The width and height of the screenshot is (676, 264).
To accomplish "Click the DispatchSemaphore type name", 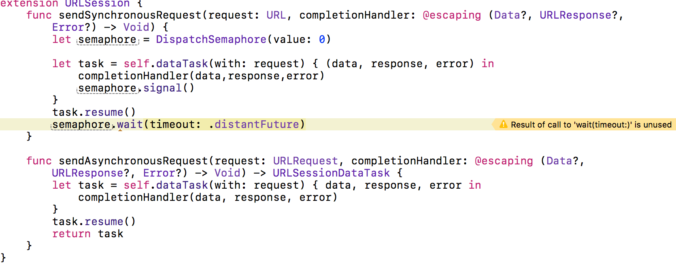I will click(211, 39).
